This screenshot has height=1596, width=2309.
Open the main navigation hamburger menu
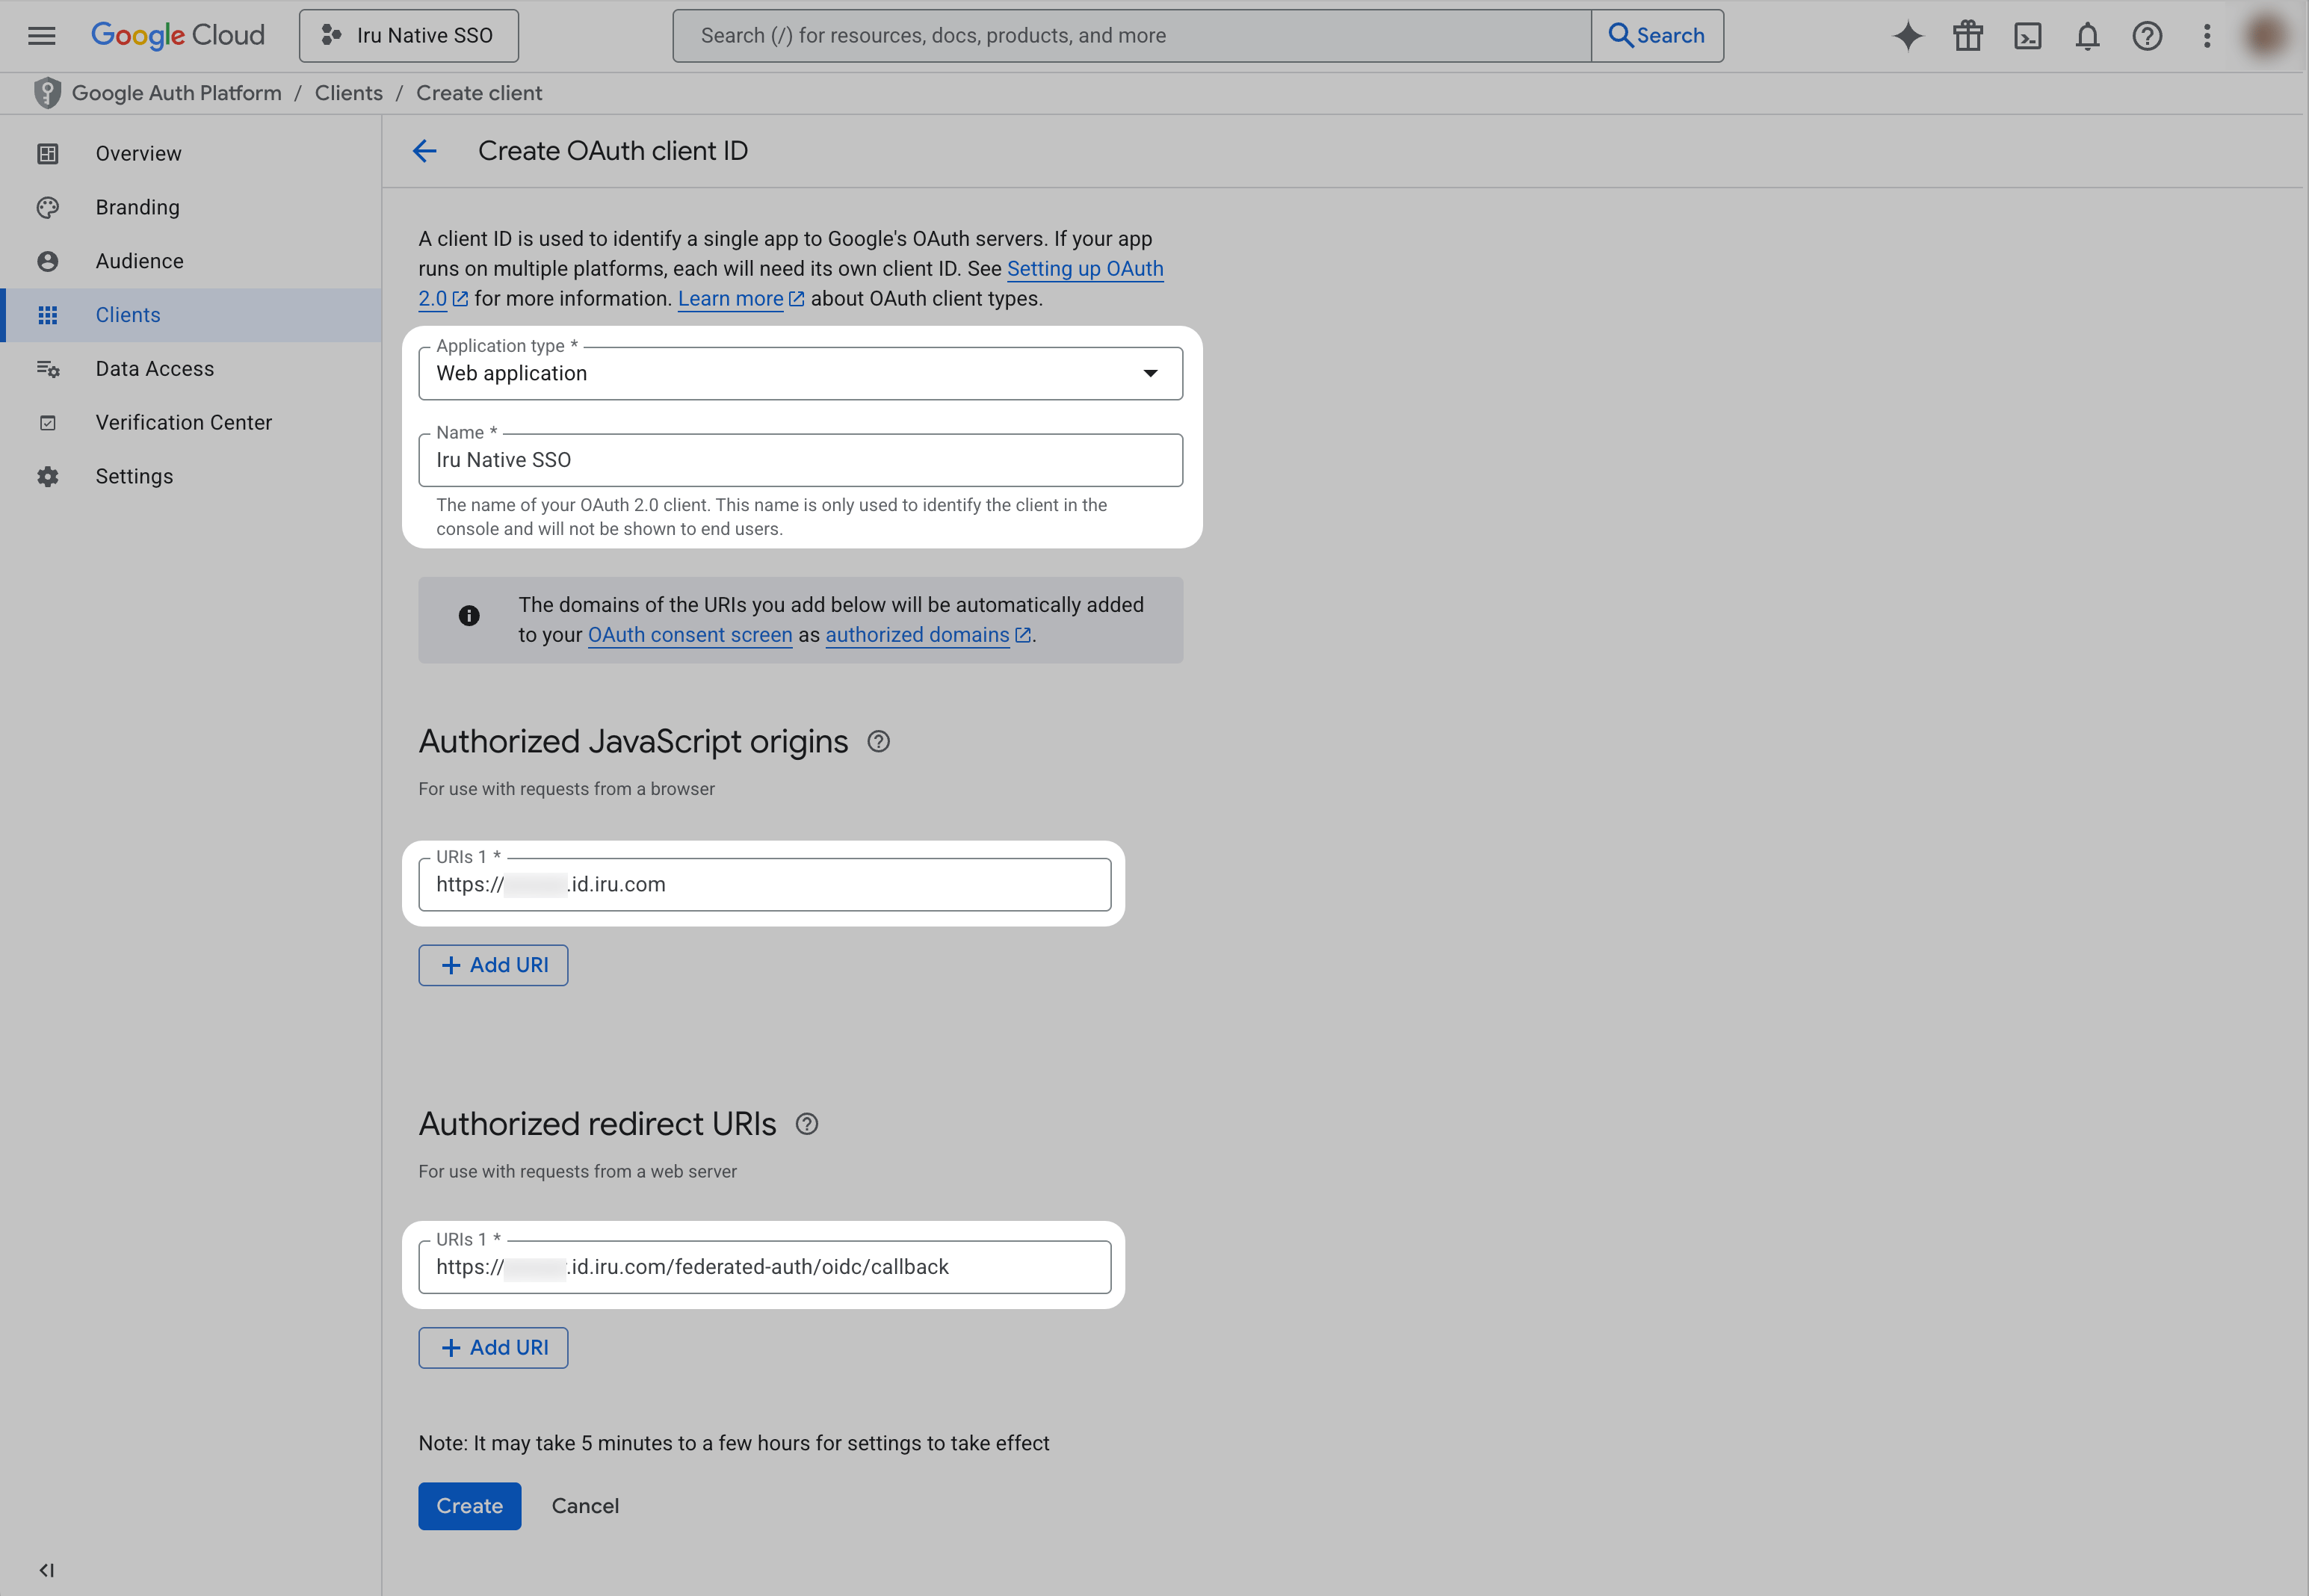pos(42,36)
